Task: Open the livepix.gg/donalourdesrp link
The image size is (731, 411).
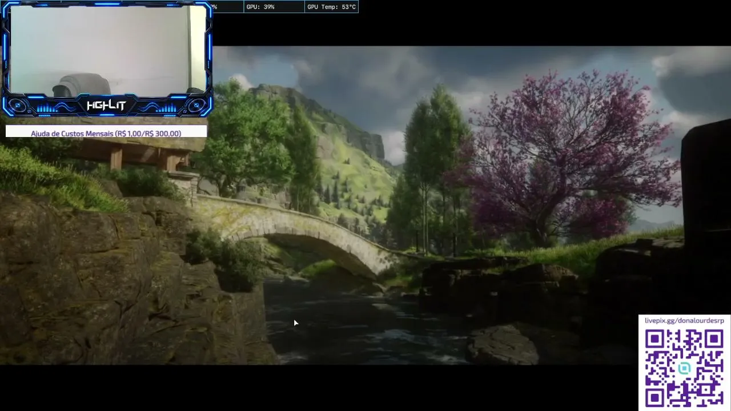Action: [684, 321]
